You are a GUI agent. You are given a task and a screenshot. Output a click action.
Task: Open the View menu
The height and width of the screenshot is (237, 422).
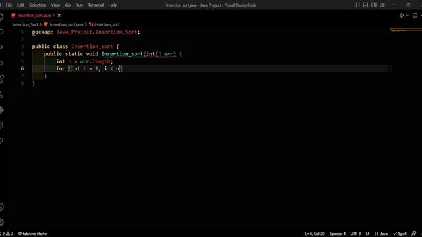pos(55,5)
